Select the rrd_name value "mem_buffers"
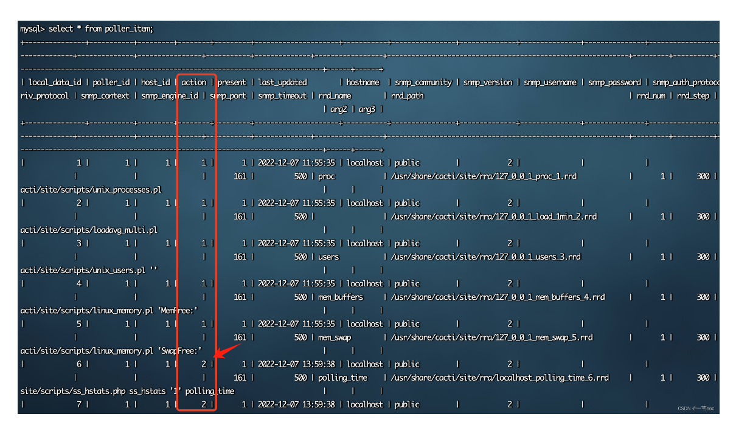The height and width of the screenshot is (425, 736). [341, 297]
